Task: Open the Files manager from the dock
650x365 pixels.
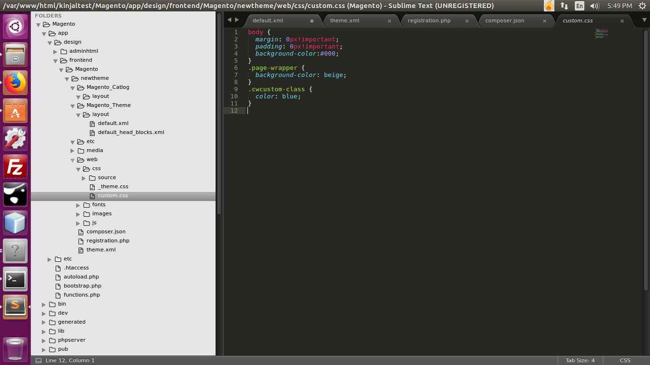Action: (16, 55)
